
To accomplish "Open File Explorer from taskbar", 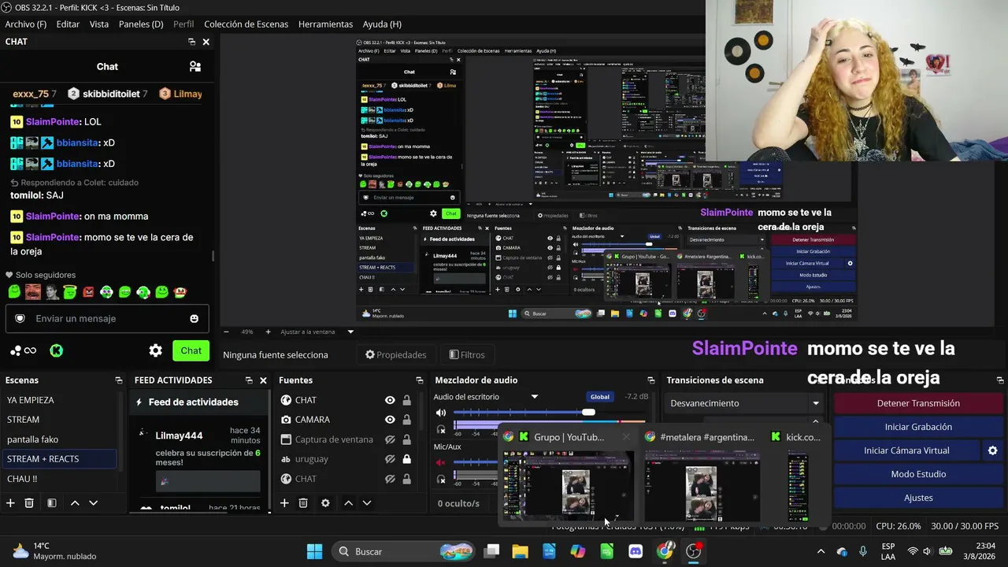I will pyautogui.click(x=520, y=551).
